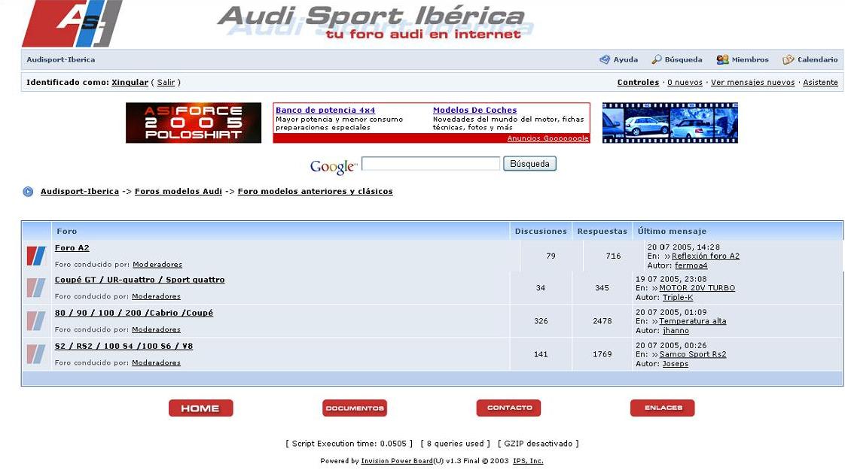Click the Miembros people icon
This screenshot has width=845, height=470.
722,59
